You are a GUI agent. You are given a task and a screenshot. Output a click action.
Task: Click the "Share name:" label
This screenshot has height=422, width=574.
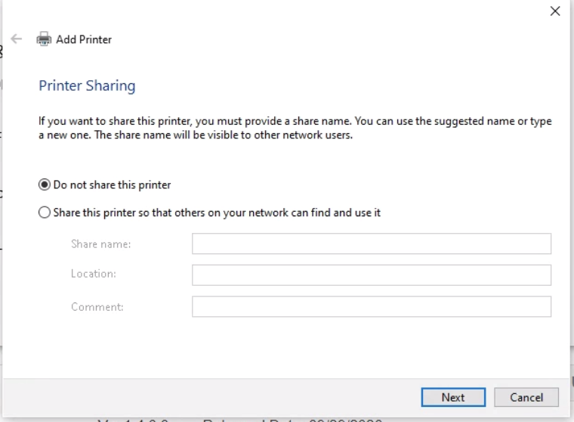pos(101,244)
